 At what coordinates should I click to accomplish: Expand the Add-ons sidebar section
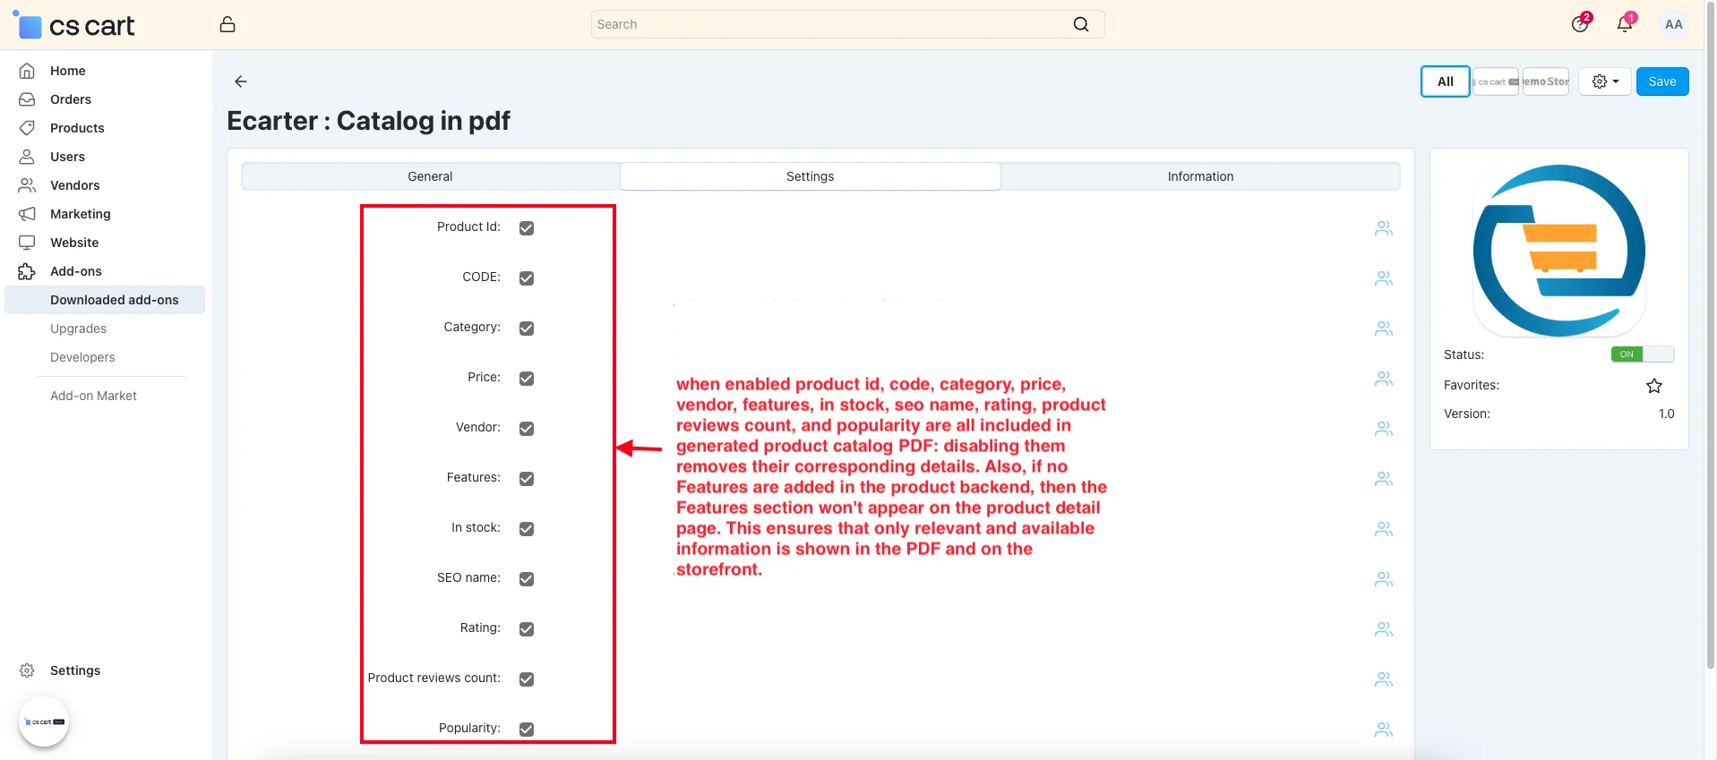point(76,271)
